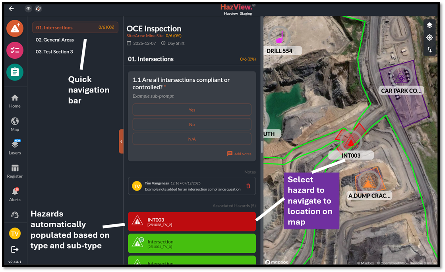Open the Register sidebar item
Image resolution: width=445 pixels, height=272 pixels.
point(15,171)
